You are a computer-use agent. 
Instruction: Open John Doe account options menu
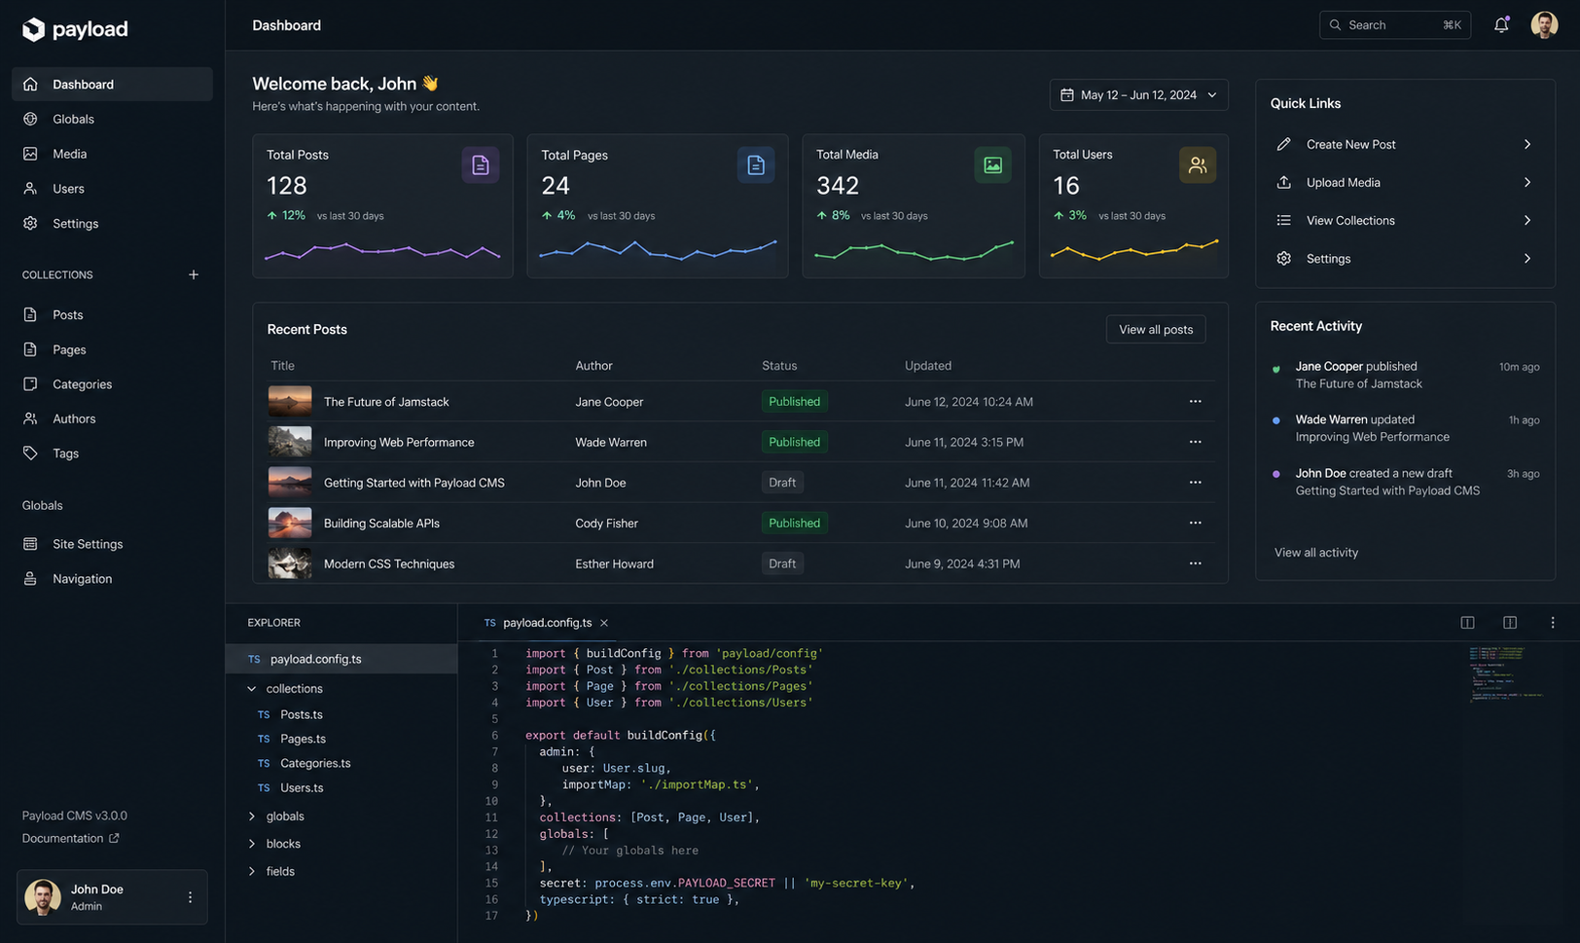pos(190,897)
